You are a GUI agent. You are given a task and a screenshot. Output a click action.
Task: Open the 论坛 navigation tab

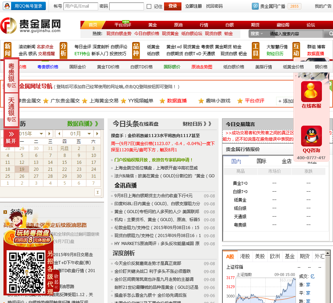(311, 25)
